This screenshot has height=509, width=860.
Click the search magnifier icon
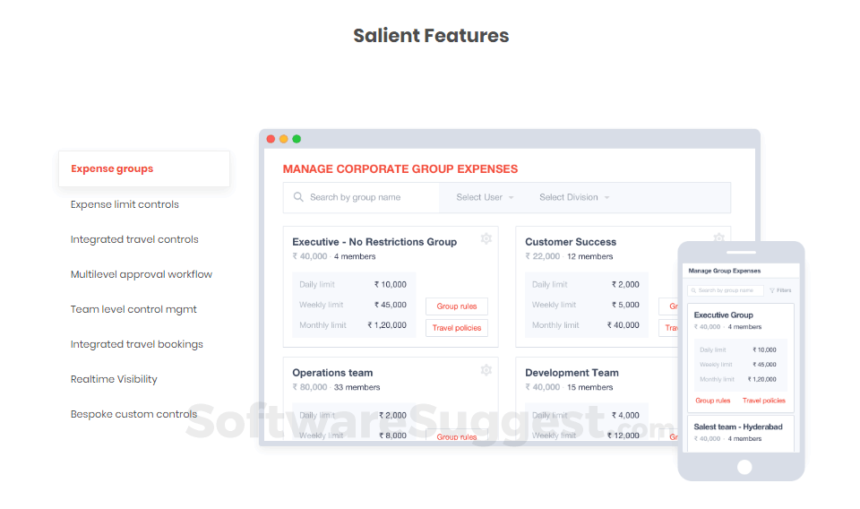tap(298, 197)
